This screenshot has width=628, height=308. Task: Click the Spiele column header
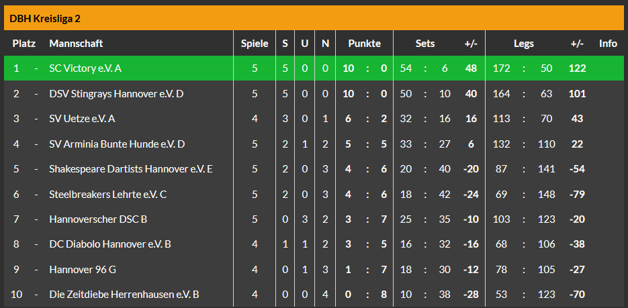255,44
